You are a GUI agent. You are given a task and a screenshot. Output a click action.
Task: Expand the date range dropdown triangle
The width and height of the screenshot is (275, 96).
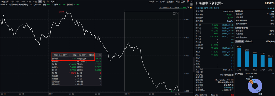tap(188, 8)
